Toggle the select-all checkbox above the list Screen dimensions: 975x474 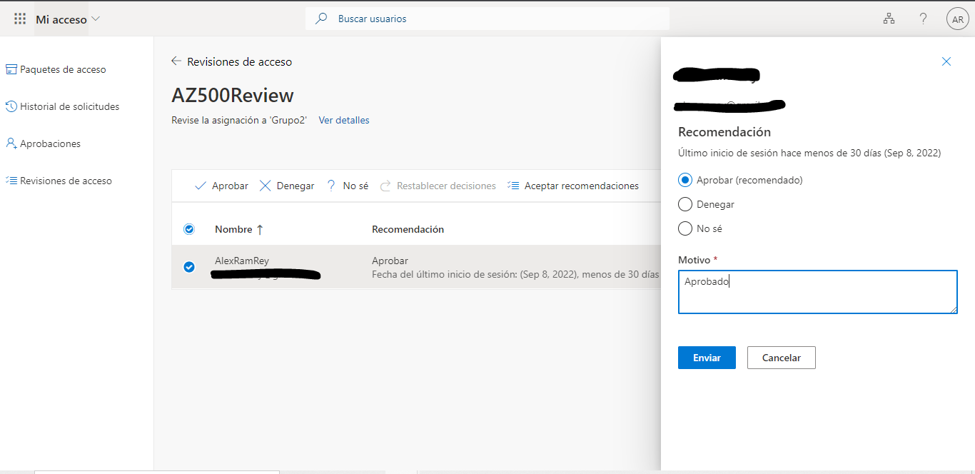[188, 229]
